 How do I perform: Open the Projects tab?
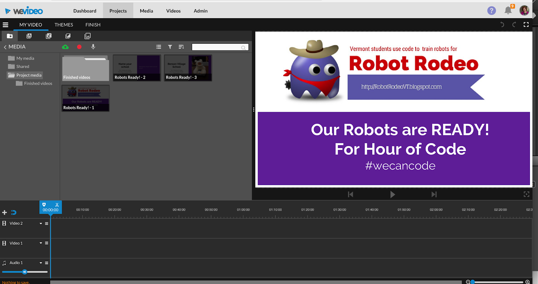pyautogui.click(x=118, y=11)
